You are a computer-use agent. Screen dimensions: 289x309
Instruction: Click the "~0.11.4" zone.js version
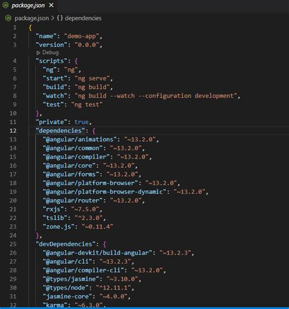(98, 227)
